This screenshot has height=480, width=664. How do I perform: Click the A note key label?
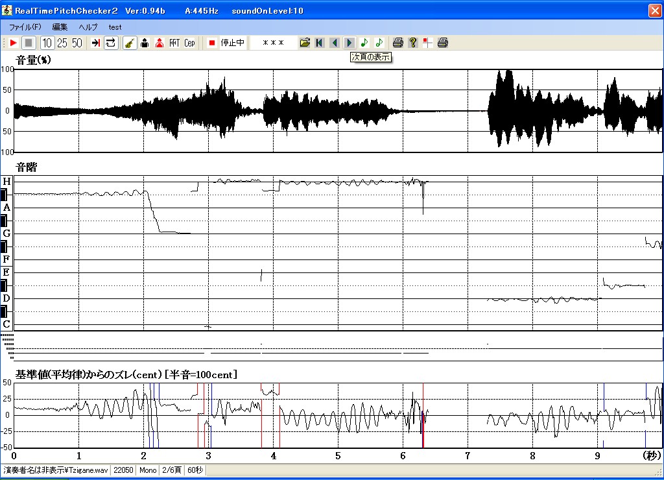[x=6, y=208]
